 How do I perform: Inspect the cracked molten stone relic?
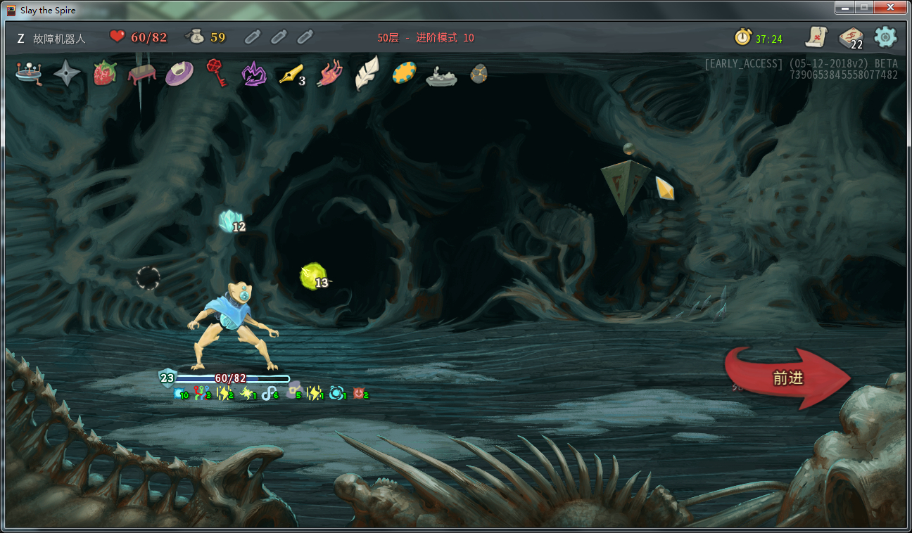point(479,73)
